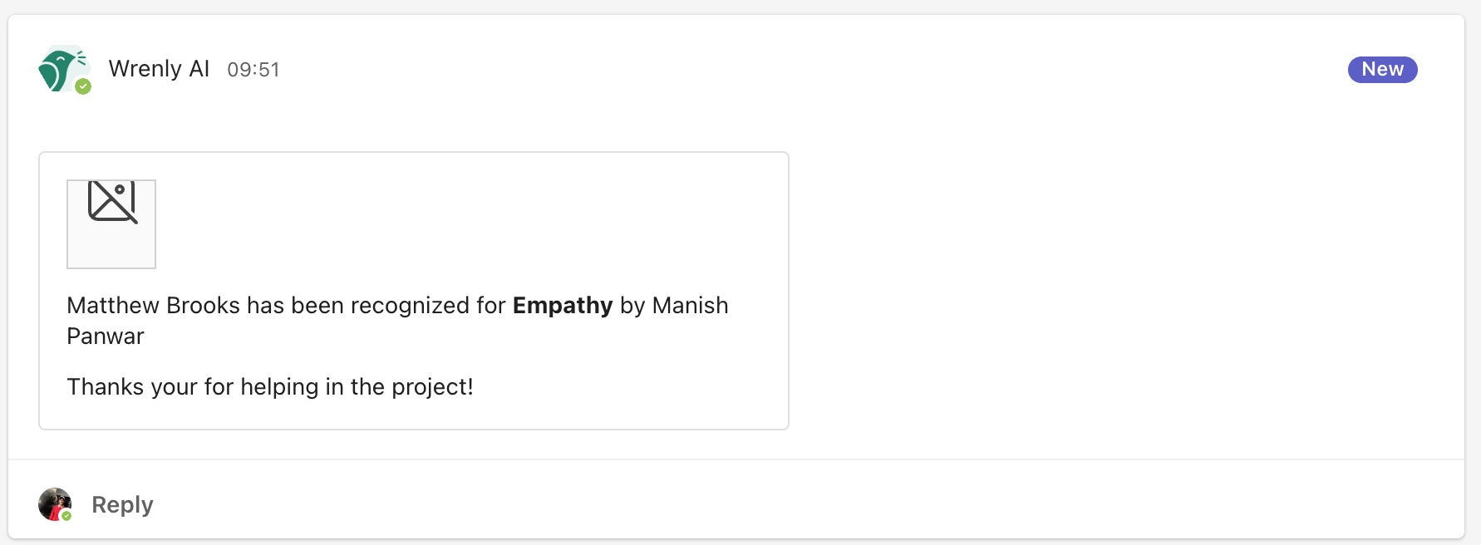
Task: Click the broken image crossed-out icon
Action: (112, 202)
